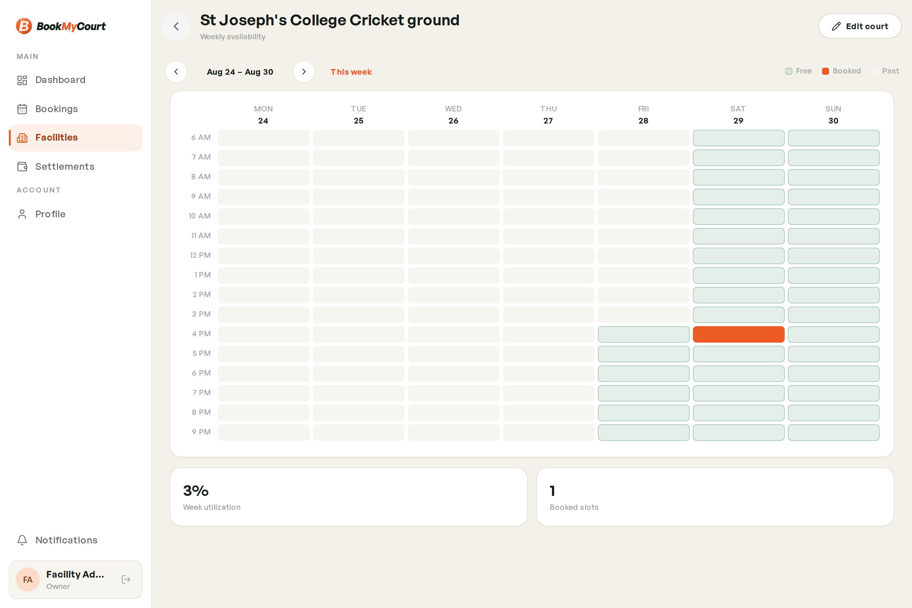Jump to This week link
The width and height of the screenshot is (912, 608).
pos(351,72)
